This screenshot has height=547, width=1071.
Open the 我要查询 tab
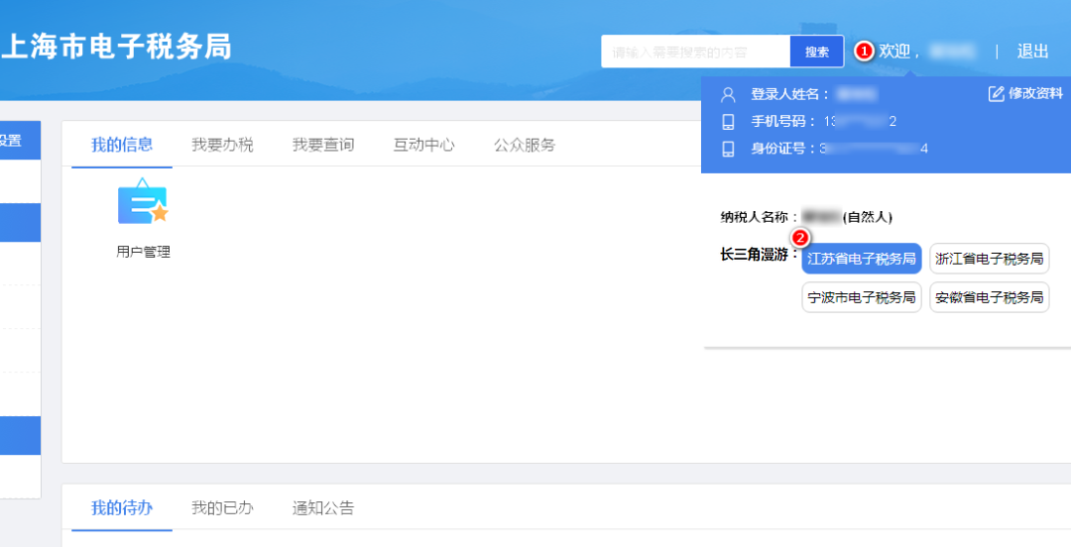pos(322,145)
